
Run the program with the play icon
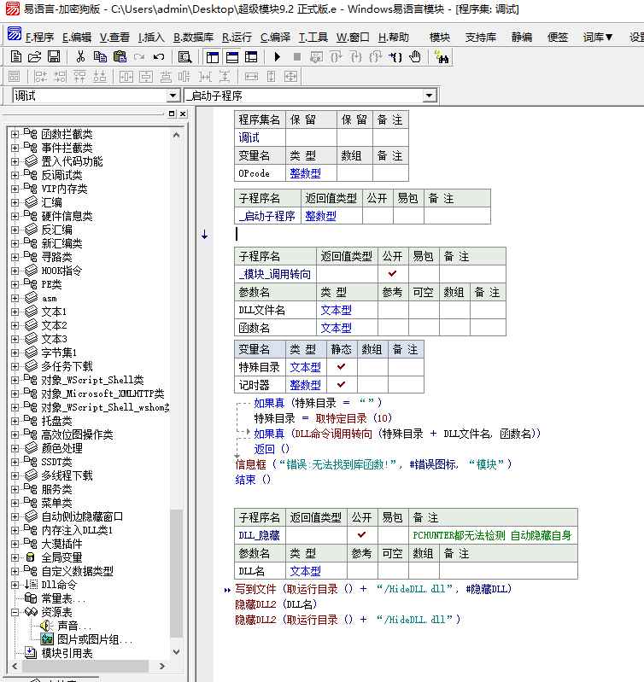pyautogui.click(x=277, y=57)
